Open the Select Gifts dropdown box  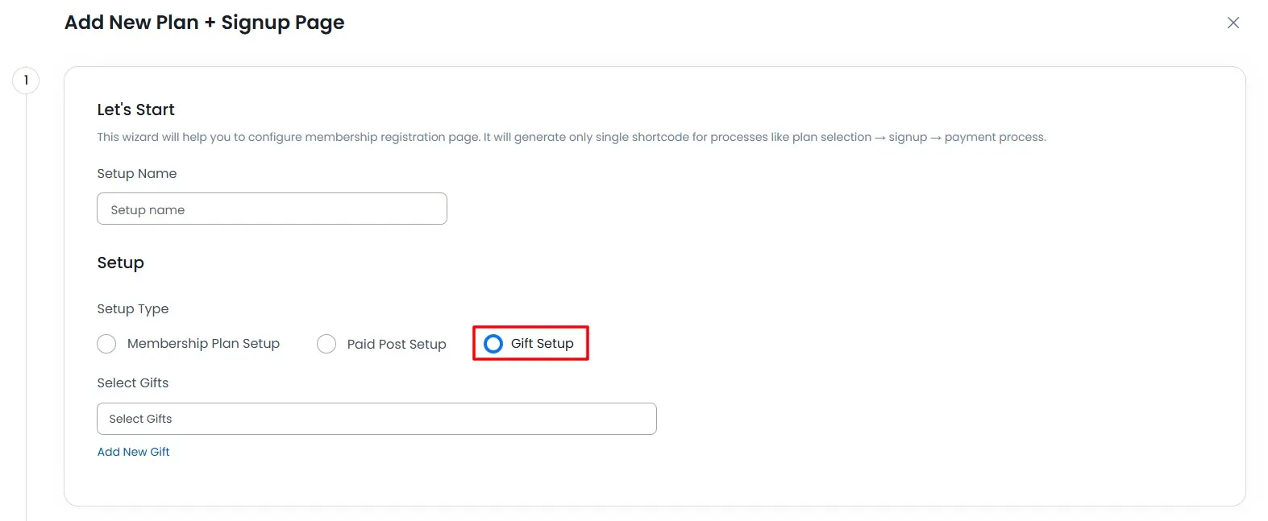(x=376, y=419)
